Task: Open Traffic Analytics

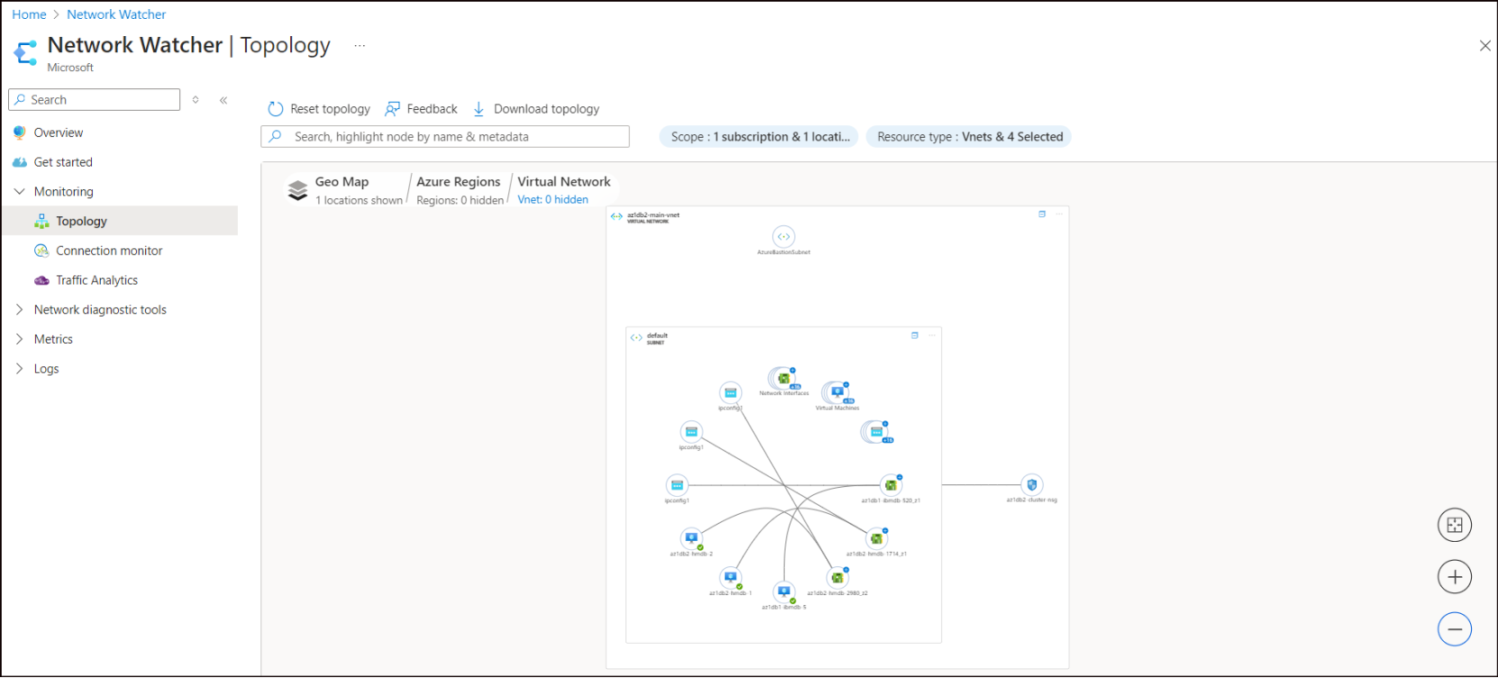Action: 96,280
